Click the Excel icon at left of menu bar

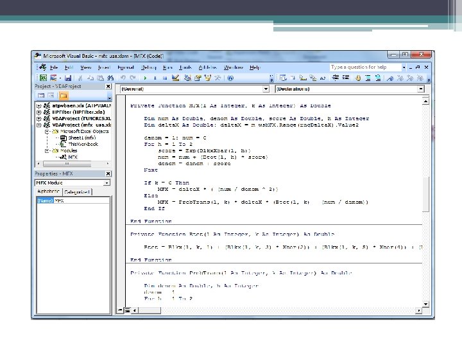[x=43, y=67]
